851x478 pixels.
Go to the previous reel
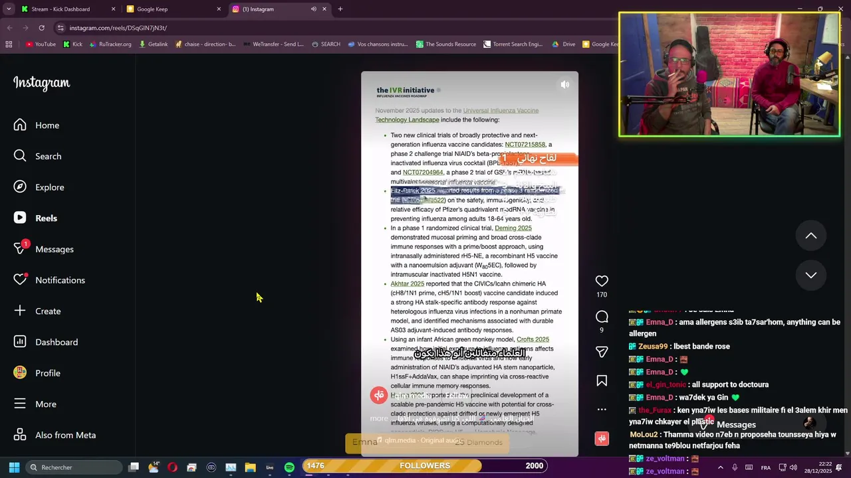point(811,236)
